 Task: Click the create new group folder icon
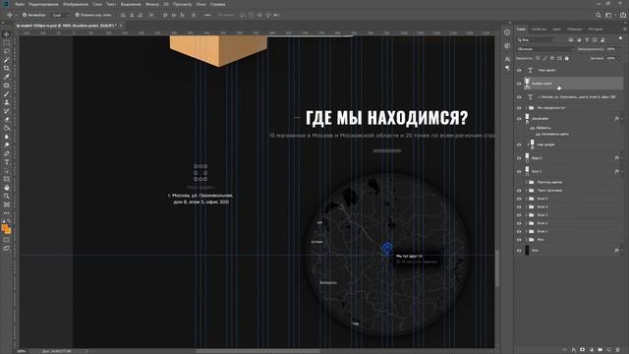coord(600,350)
